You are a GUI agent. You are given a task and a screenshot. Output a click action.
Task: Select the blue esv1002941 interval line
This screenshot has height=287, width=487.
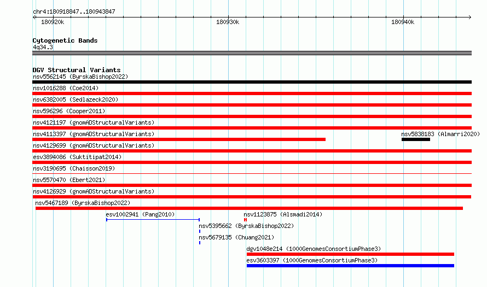tap(153, 220)
